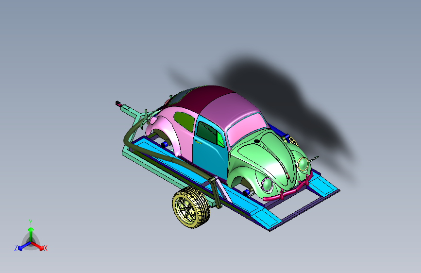Select the hitch coupler at the trailer tongue tip
Image resolution: width=421 pixels, height=273 pixels.
point(118,103)
